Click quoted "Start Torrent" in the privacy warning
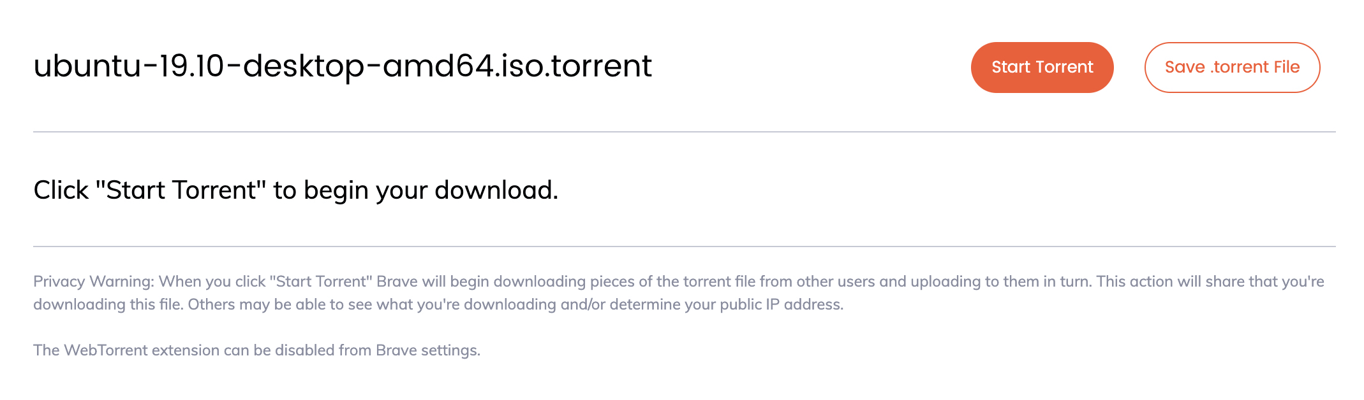This screenshot has height=400, width=1364. [321, 282]
